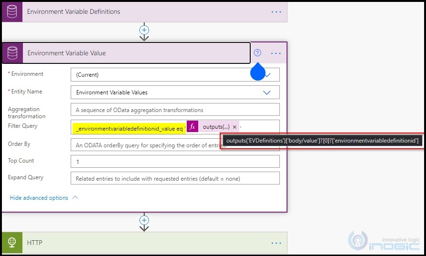Click the Top Count field

[175, 161]
